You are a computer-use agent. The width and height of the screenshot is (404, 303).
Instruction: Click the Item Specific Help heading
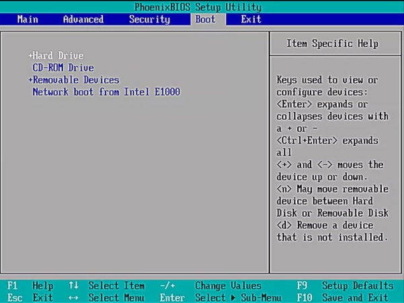tap(333, 44)
